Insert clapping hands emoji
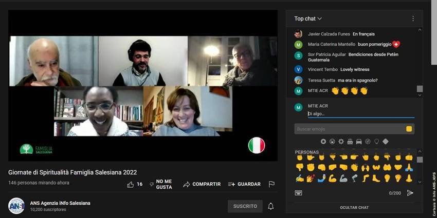 (354, 167)
